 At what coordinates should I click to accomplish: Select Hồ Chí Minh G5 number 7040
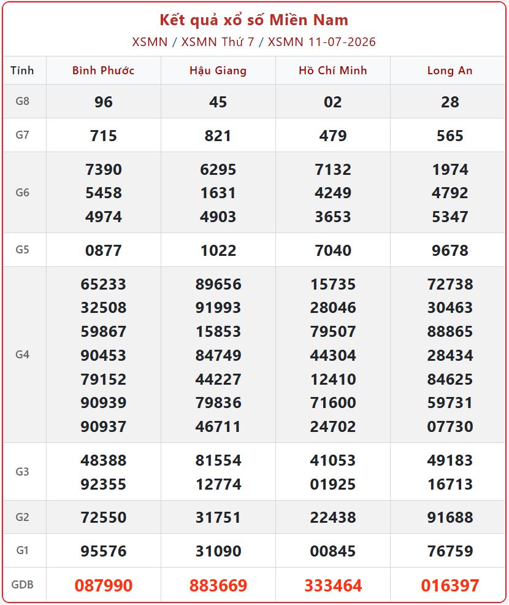coord(333,250)
